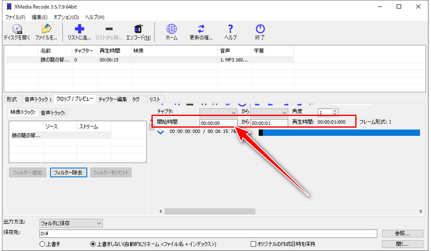
Task: Select the 映像トラック sub-tab
Action: [x=23, y=112]
